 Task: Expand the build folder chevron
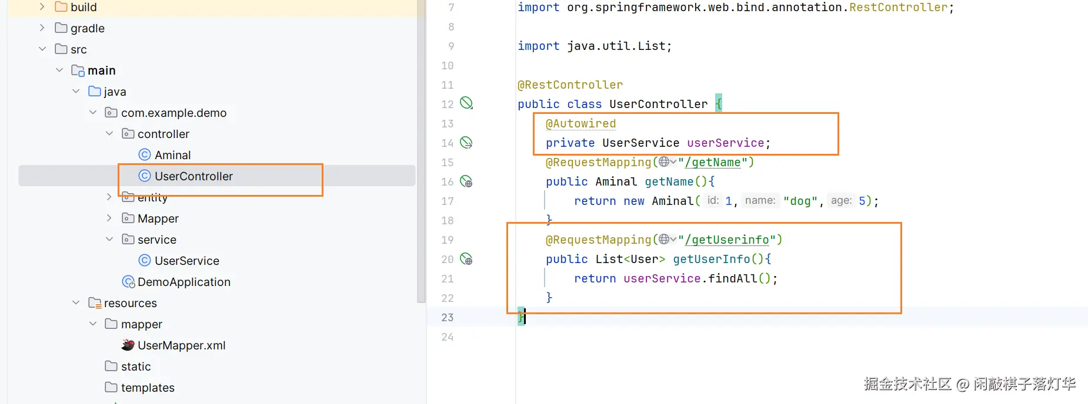point(42,7)
